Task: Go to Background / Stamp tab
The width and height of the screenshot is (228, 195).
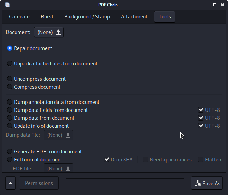Action: pyautogui.click(x=87, y=17)
